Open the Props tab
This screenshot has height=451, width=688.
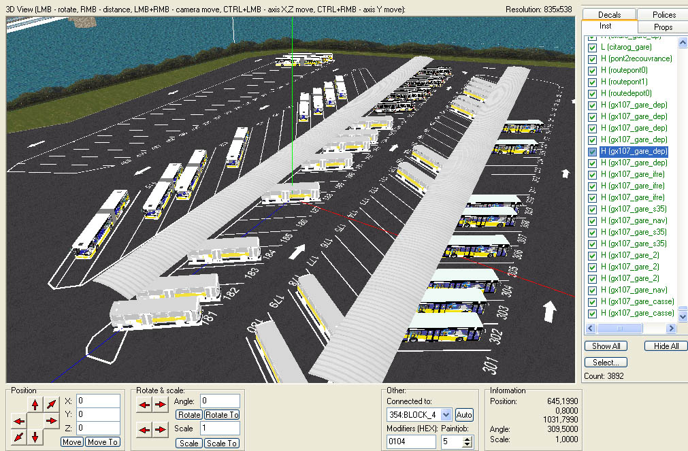pyautogui.click(x=663, y=27)
